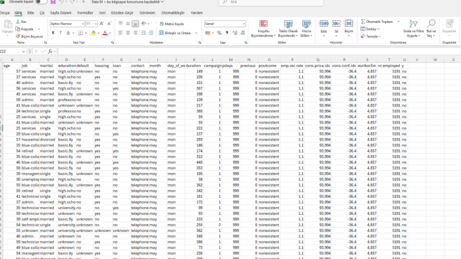Align text to middle vertically
Screen dimensions: 461x259
coord(128,24)
